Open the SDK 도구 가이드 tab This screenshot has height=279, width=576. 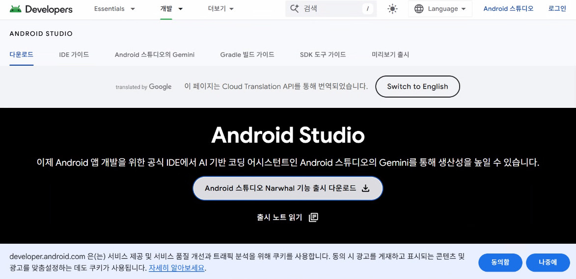coord(323,54)
